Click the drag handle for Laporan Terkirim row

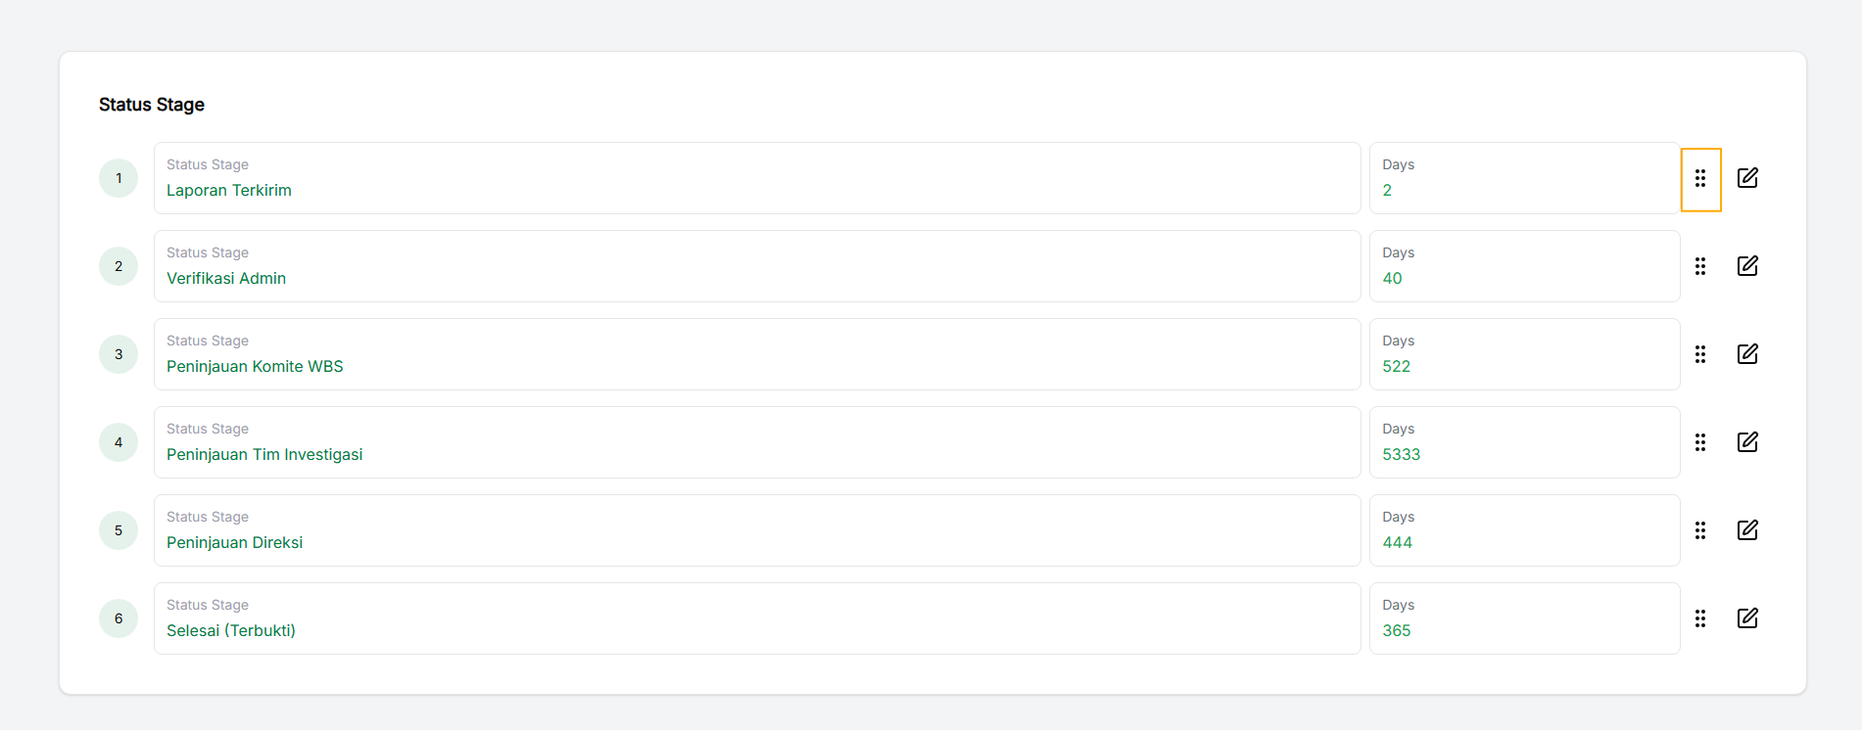click(x=1700, y=178)
